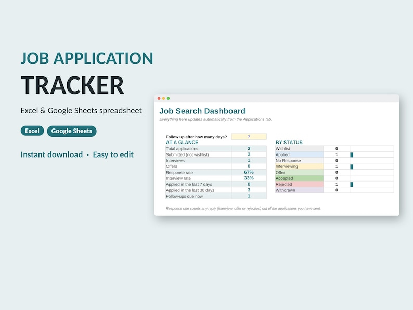Click the Rejected row teal bar

pos(352,184)
